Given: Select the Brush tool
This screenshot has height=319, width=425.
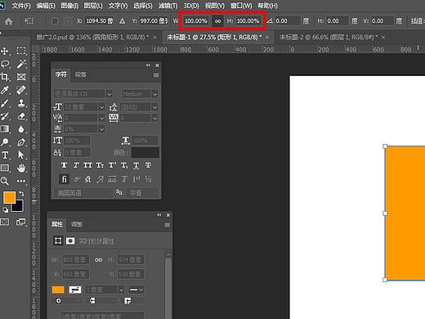Looking at the screenshot, I should point(5,103).
